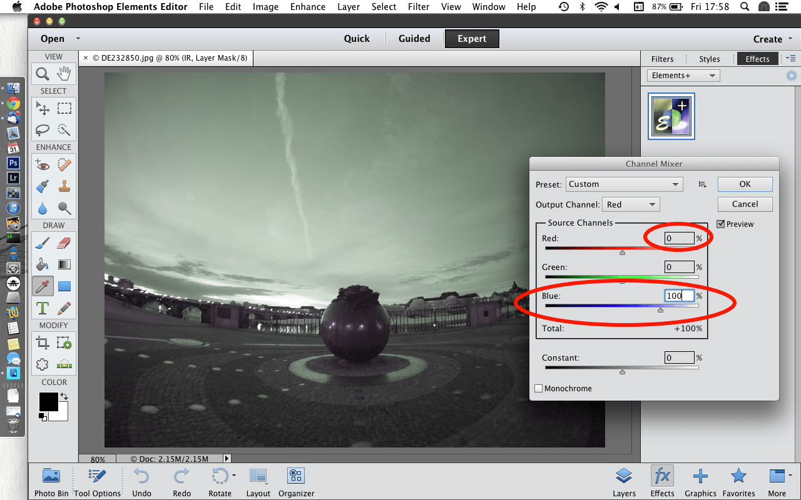The height and width of the screenshot is (500, 801).
Task: Open the Graphics panel
Action: click(x=700, y=482)
